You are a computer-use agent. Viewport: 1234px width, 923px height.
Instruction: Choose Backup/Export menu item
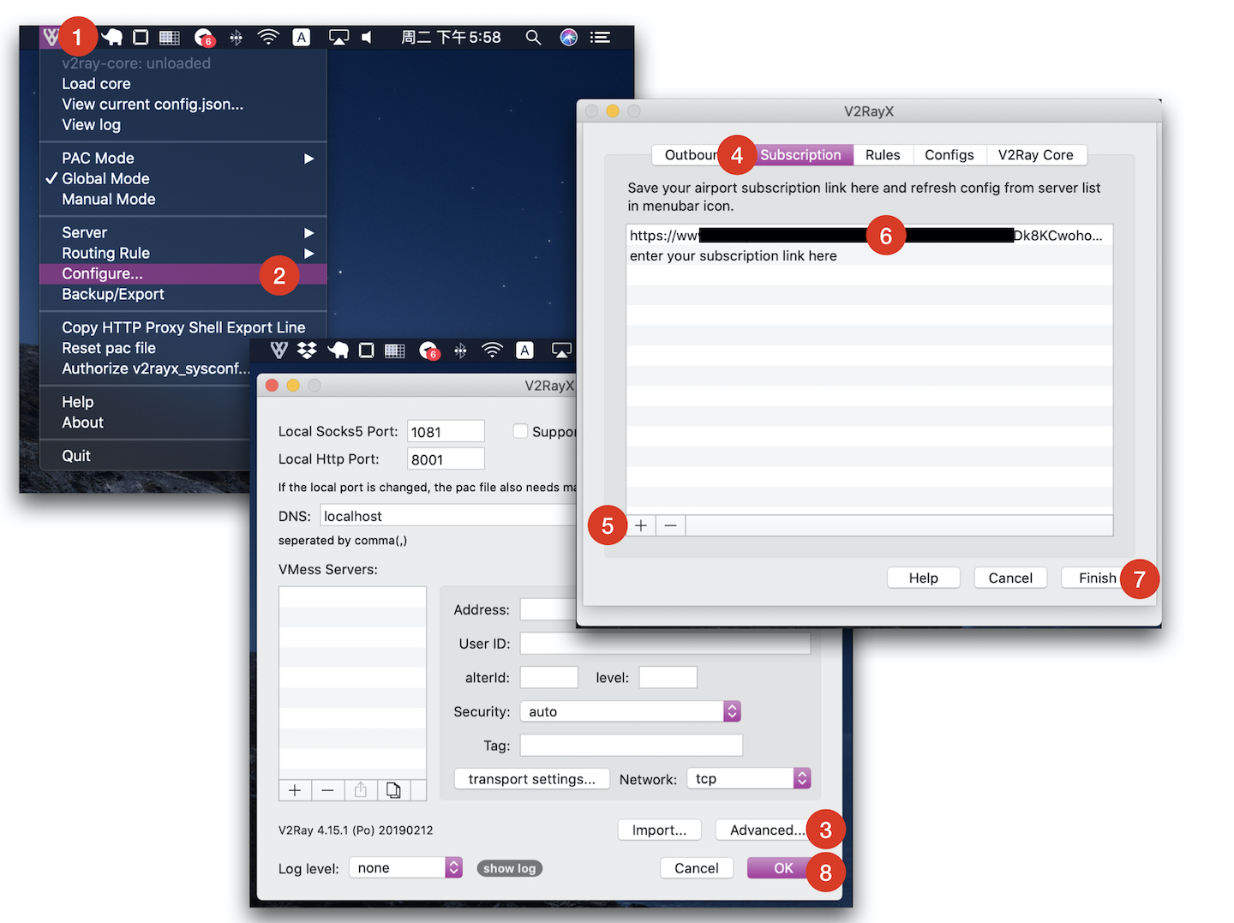pyautogui.click(x=183, y=294)
